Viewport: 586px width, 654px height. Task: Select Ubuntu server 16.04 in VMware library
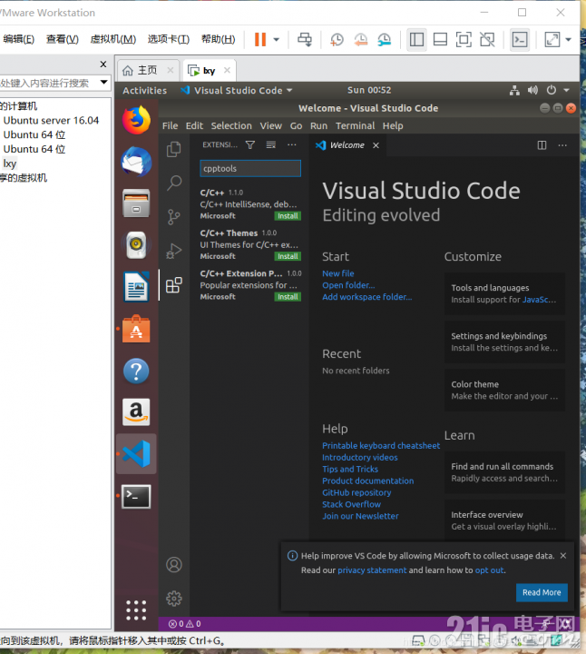(51, 121)
